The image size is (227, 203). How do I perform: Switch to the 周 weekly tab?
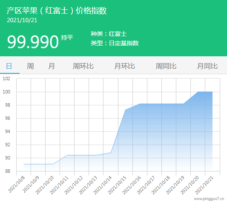pyautogui.click(x=30, y=66)
